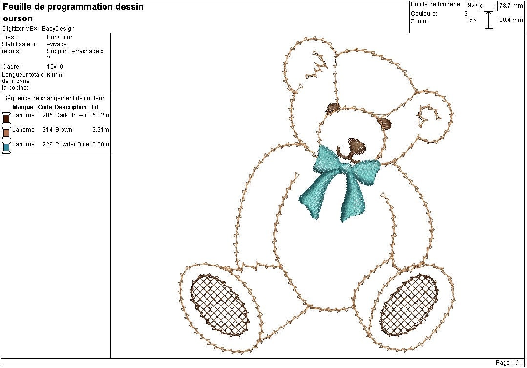Click the 'Marque' column header
This screenshot has width=527, height=368.
click(x=23, y=107)
